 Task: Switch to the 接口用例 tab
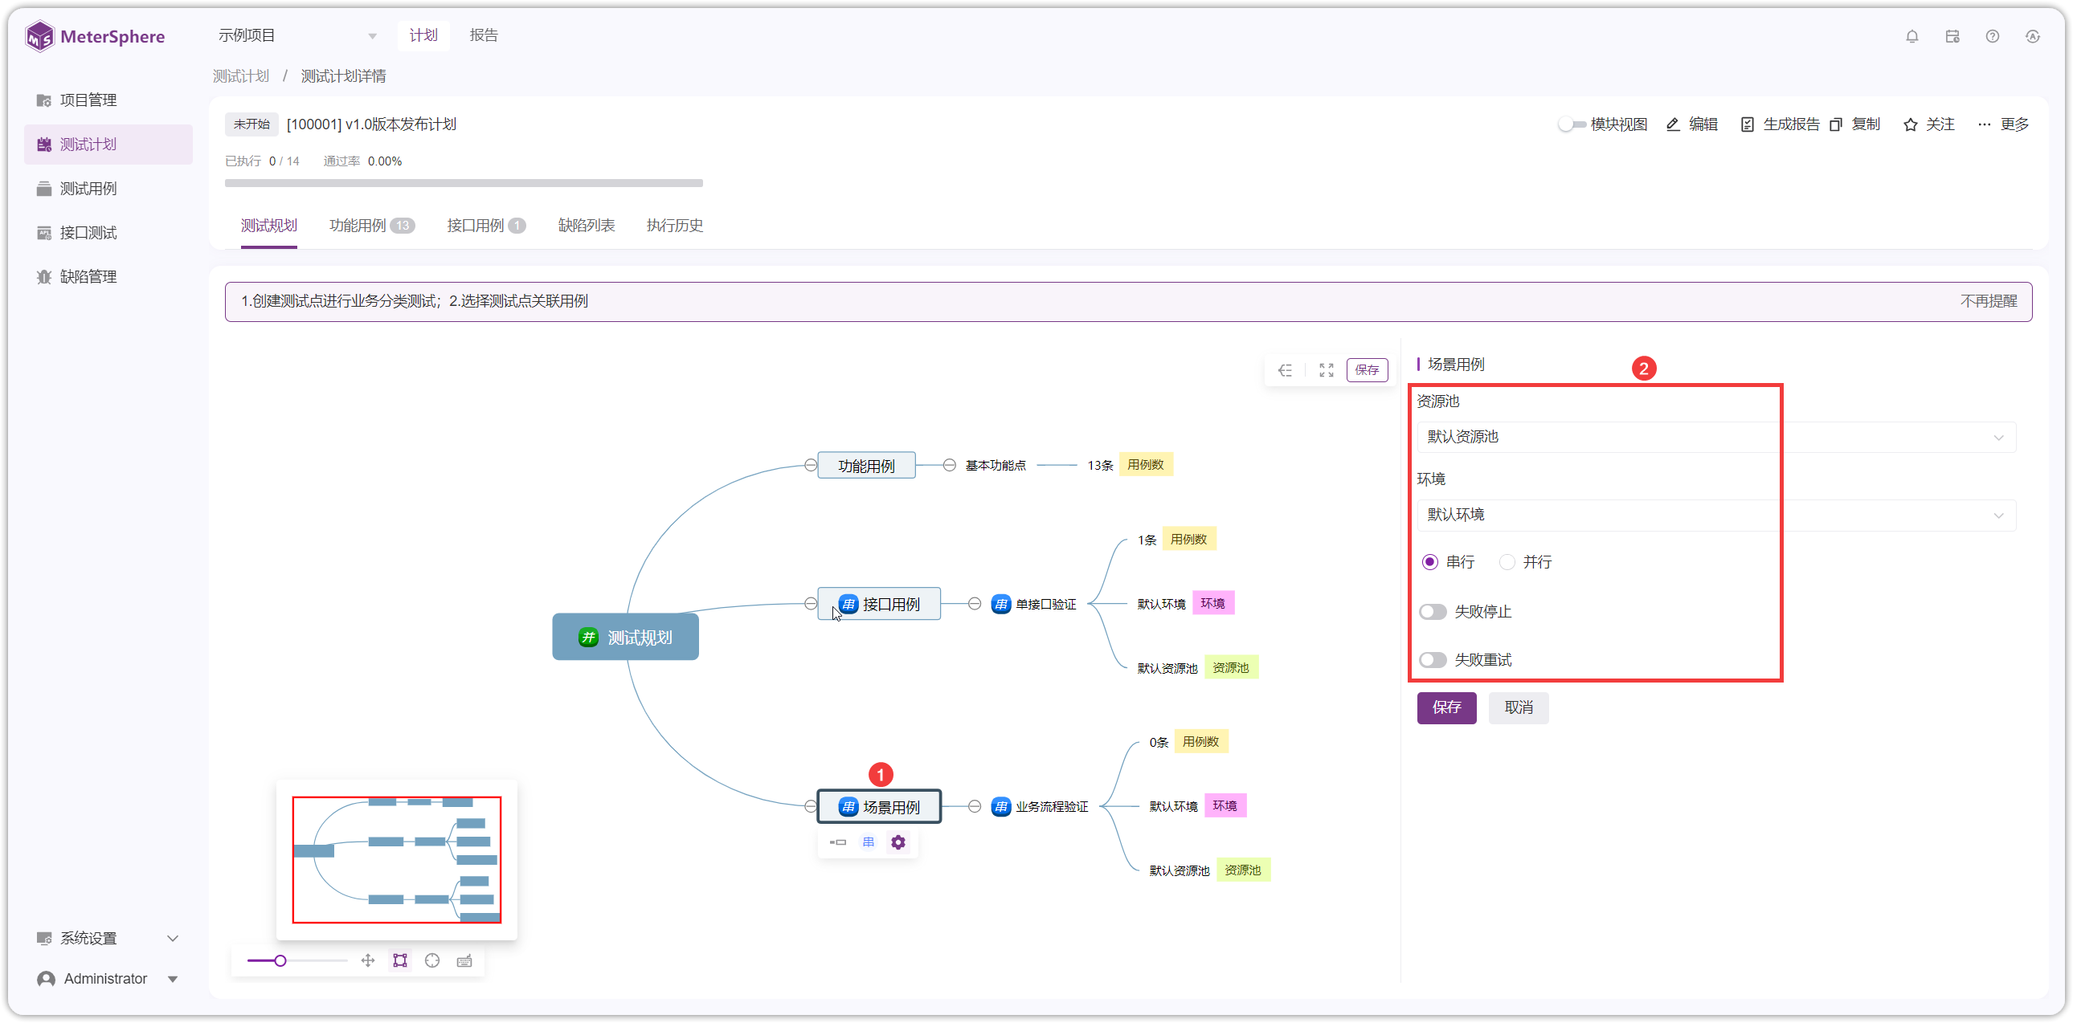click(x=486, y=225)
